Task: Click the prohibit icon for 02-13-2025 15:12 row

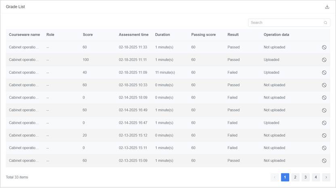Action: (324, 135)
